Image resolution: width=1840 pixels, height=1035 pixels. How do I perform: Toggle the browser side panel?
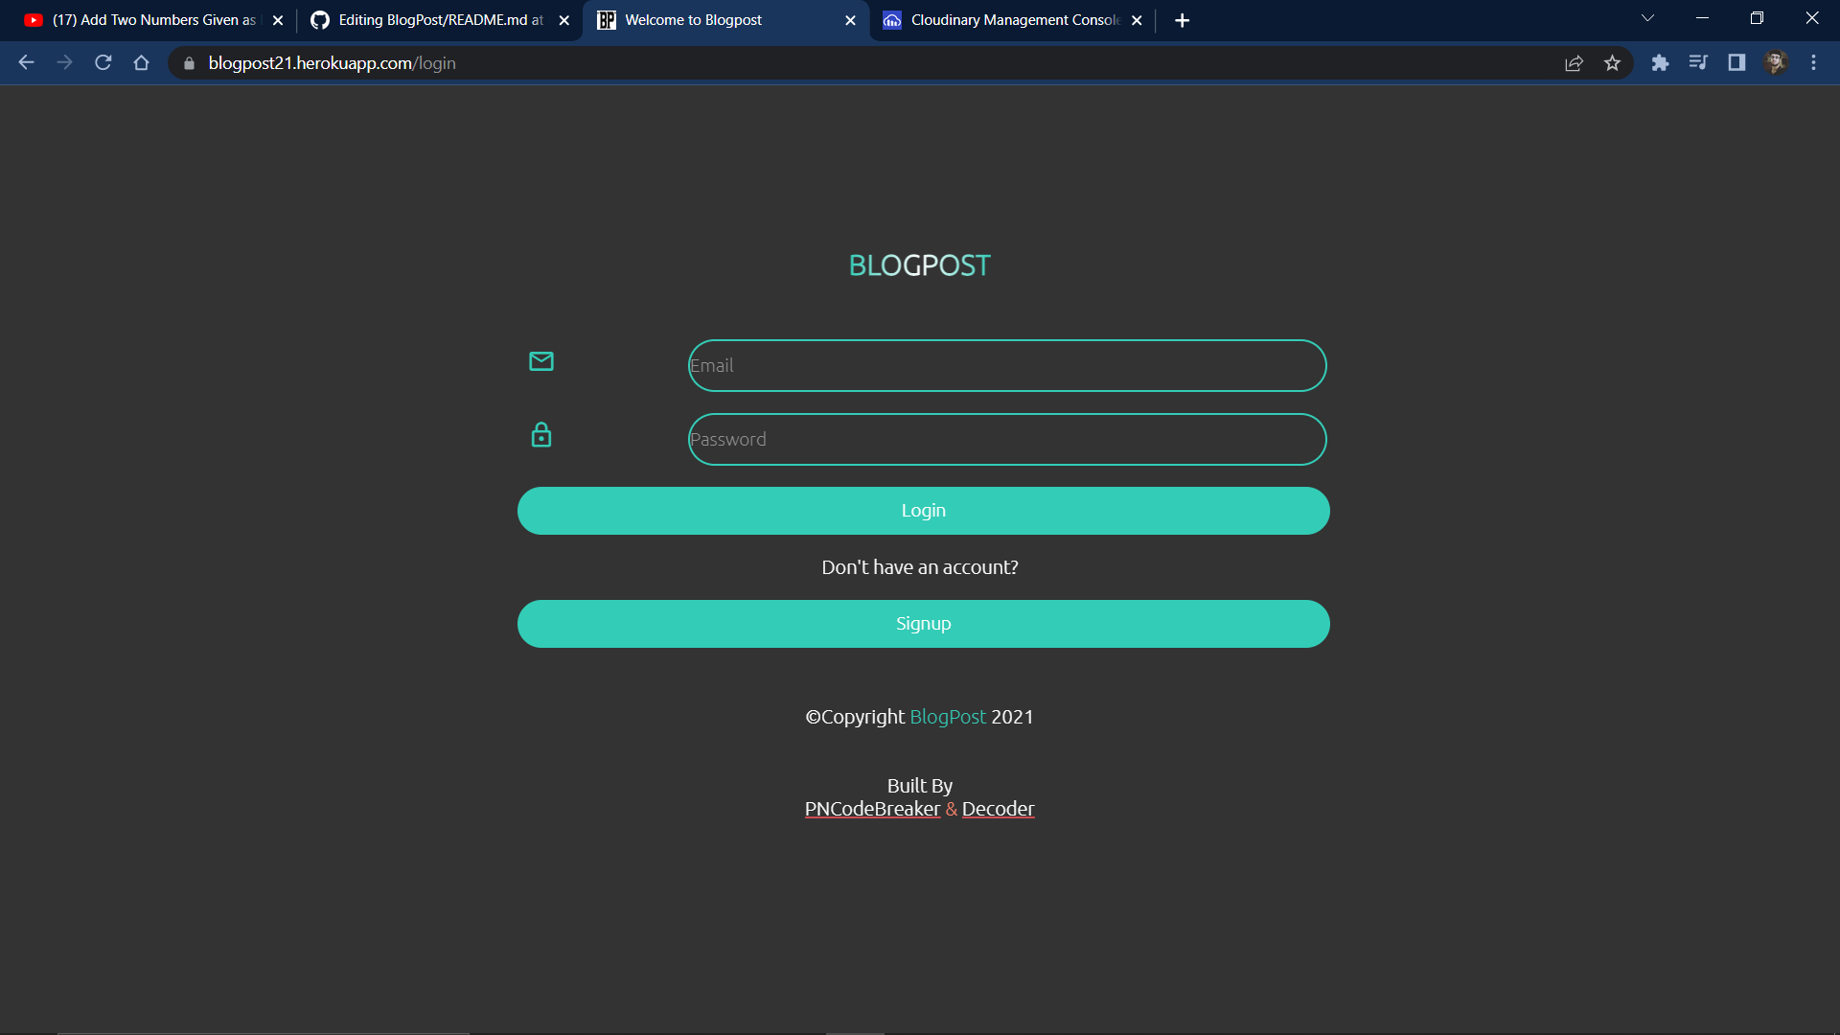(1736, 63)
